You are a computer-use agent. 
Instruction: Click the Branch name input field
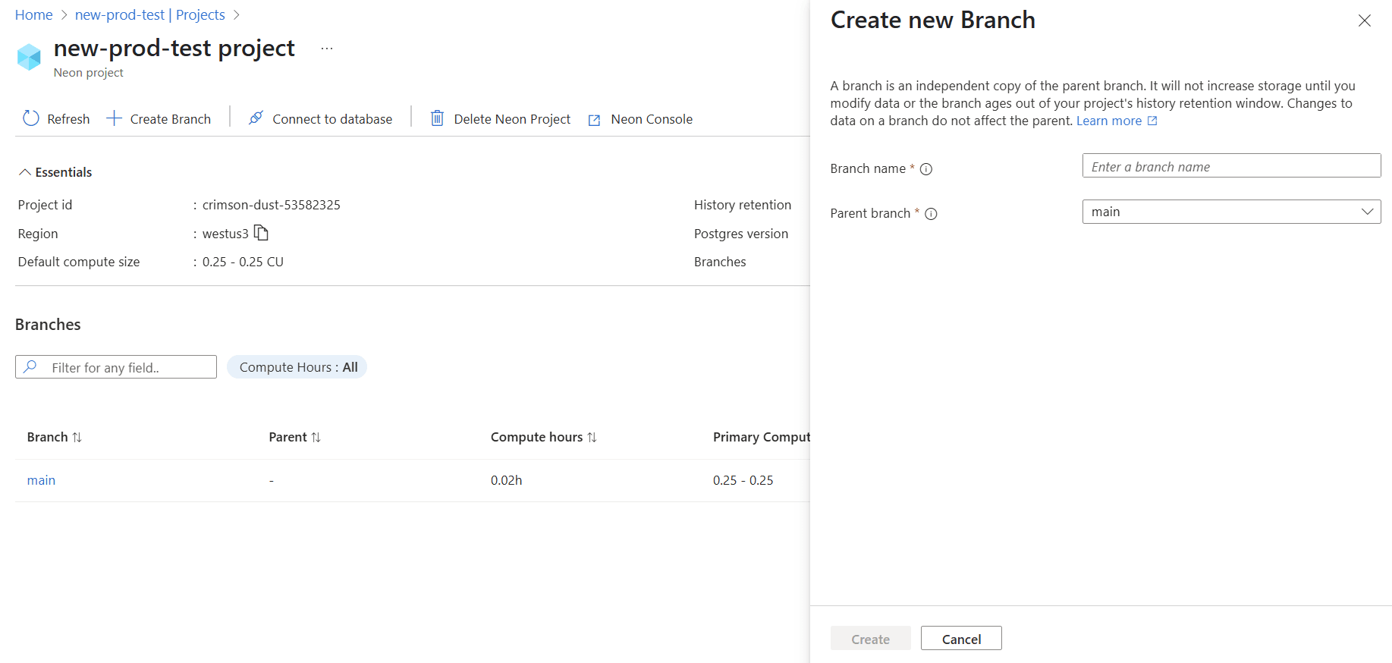point(1230,166)
